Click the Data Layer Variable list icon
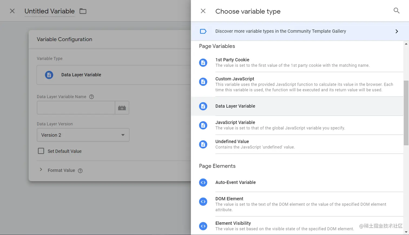The width and height of the screenshot is (409, 235). tap(203, 106)
